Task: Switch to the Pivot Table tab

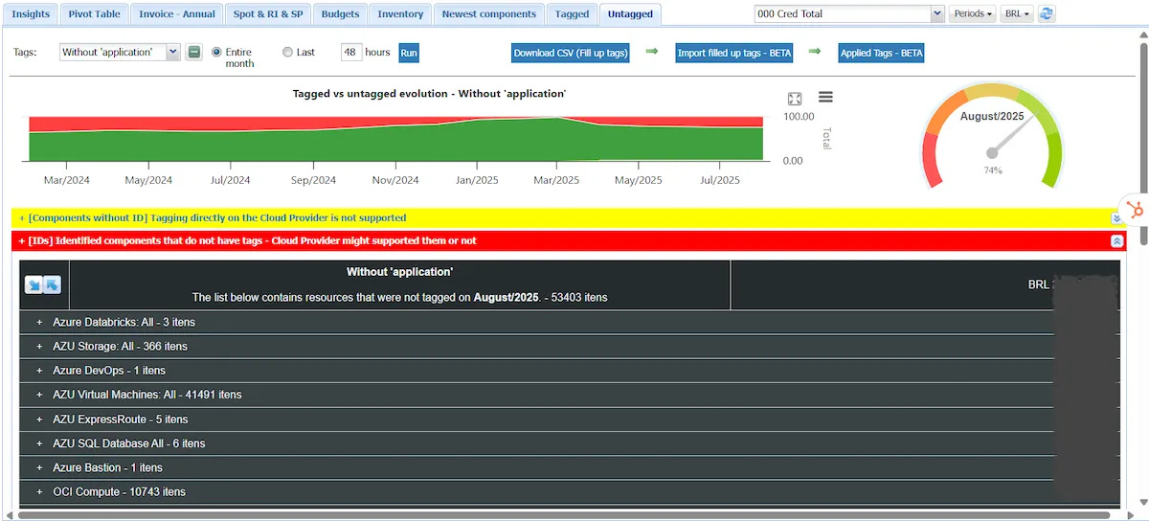Action: coord(94,13)
